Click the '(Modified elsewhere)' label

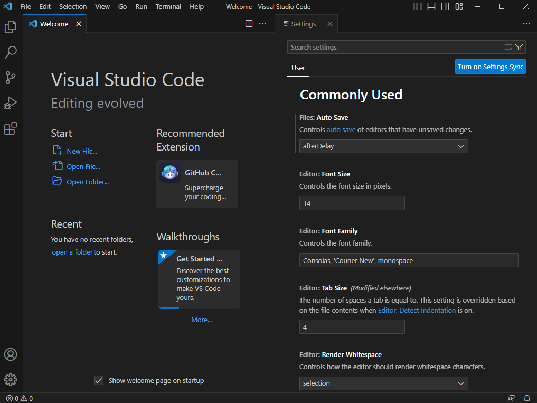[x=381, y=288]
